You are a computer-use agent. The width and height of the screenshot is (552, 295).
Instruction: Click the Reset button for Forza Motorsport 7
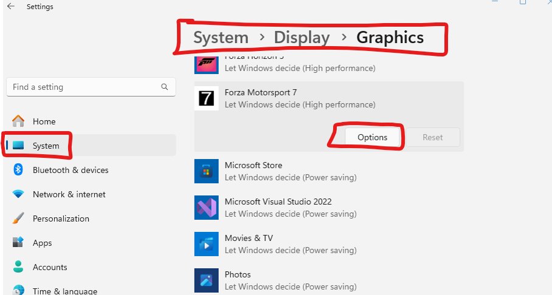coord(433,137)
